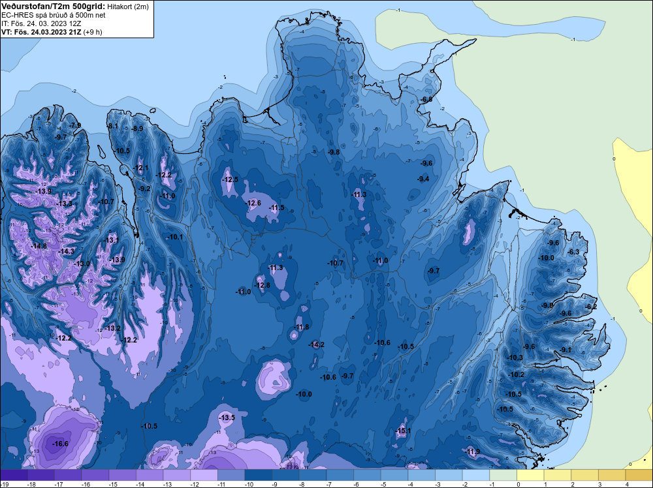Click the legend color band between -15 and -14

coord(123,475)
